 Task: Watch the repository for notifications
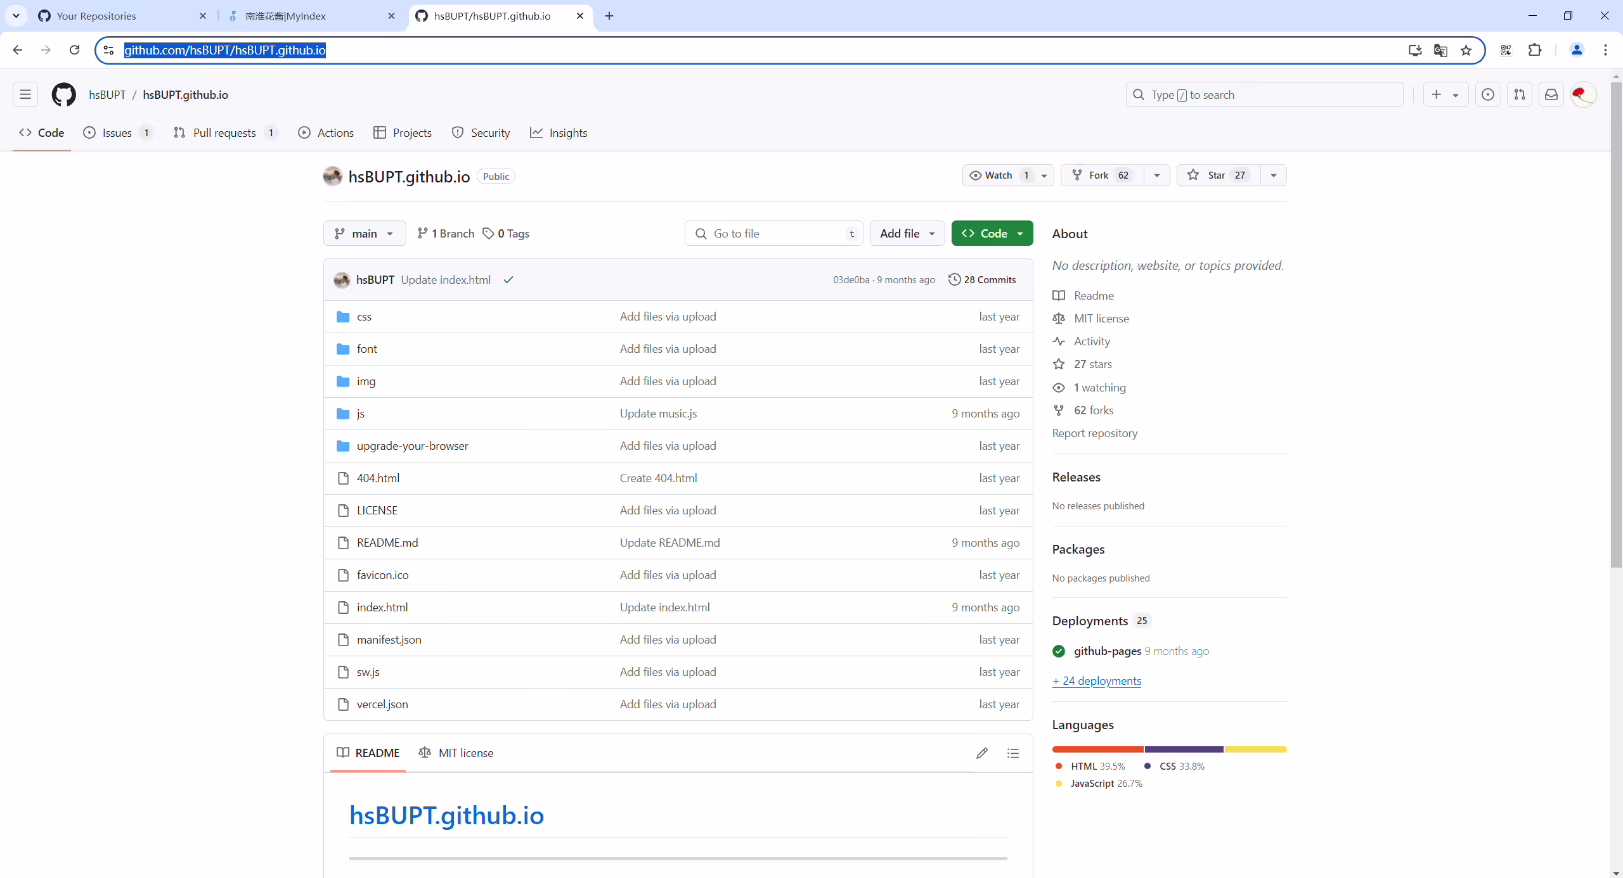[1000, 175]
